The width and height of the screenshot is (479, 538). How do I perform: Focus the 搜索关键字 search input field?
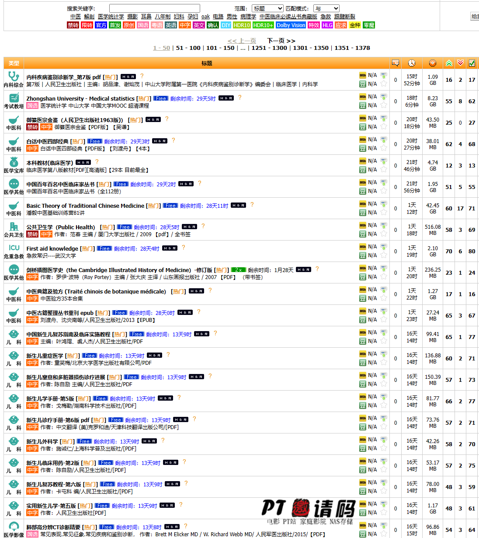point(154,8)
